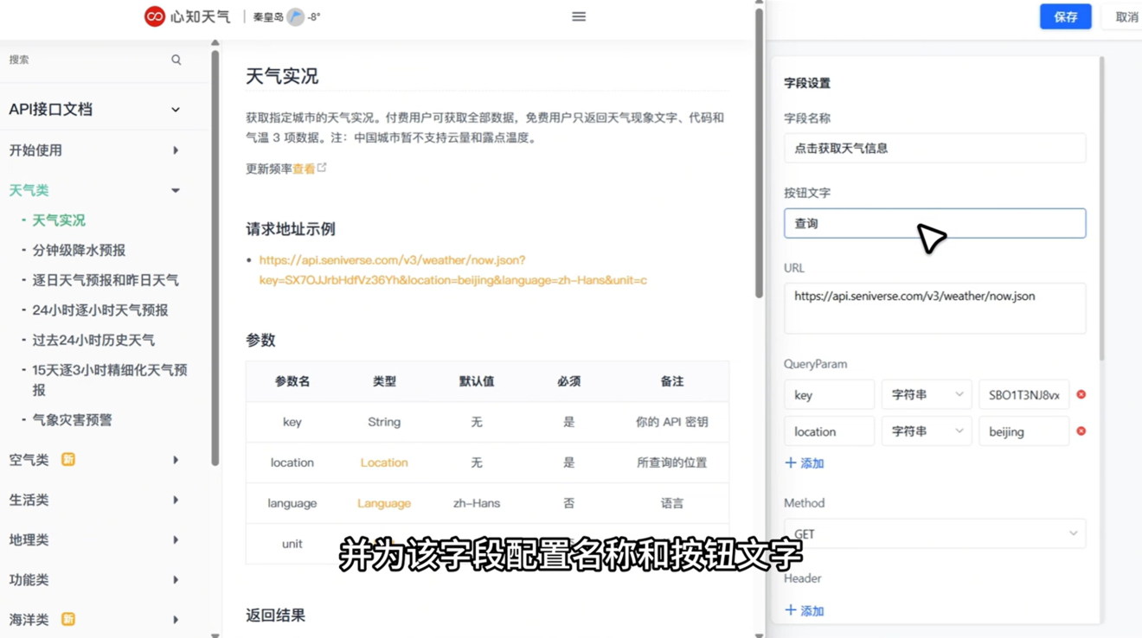The image size is (1142, 638).
Task: Open 24小时逐小时天气预报 page
Action: [x=100, y=309]
